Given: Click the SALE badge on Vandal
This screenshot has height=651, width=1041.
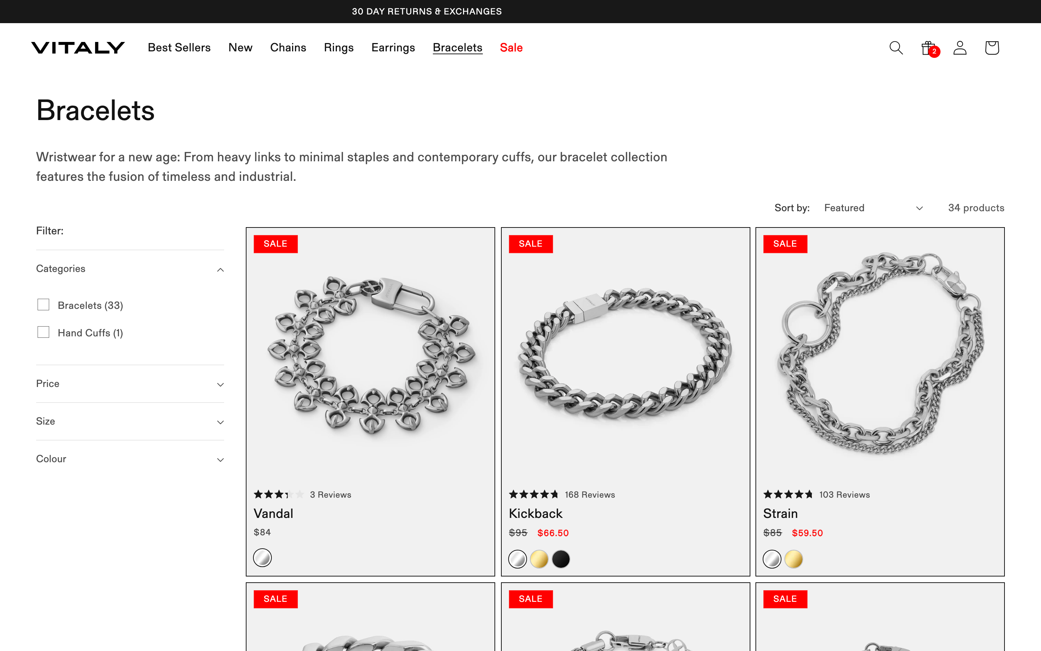Looking at the screenshot, I should point(275,244).
